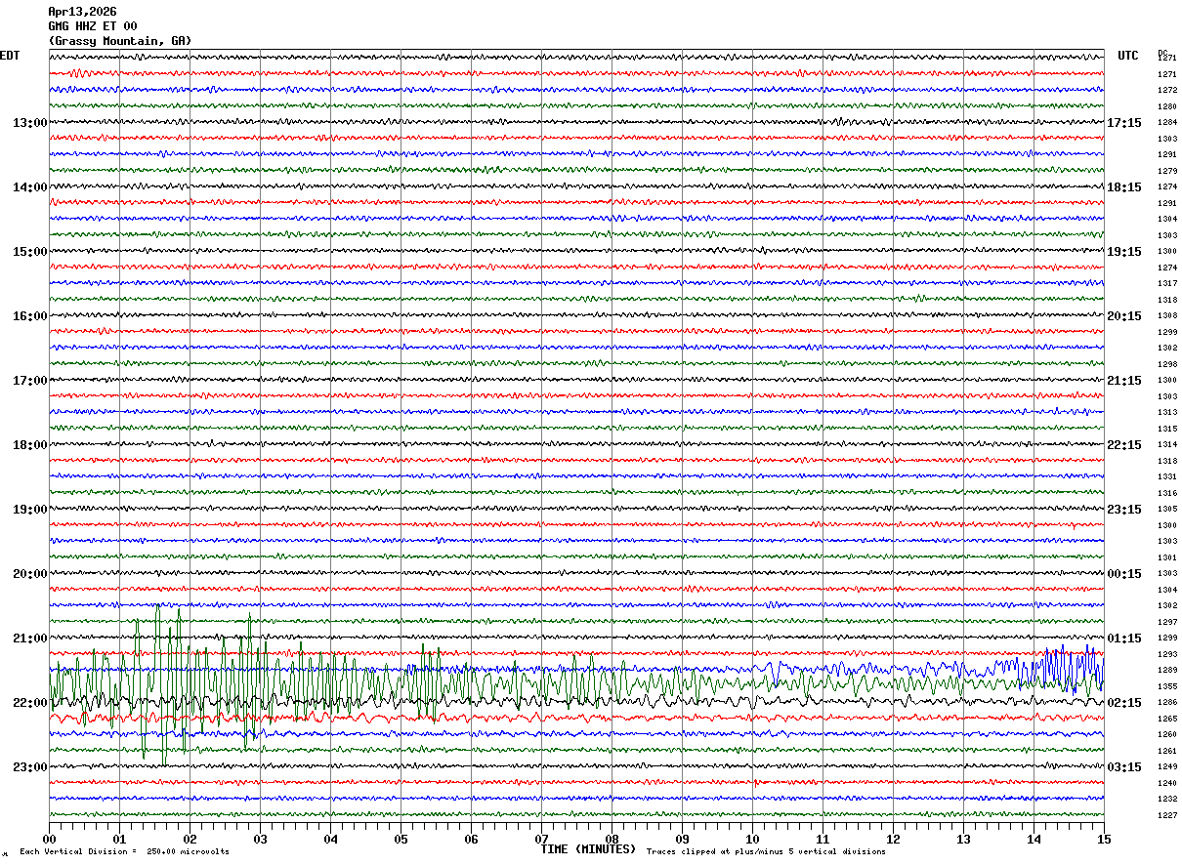The width and height of the screenshot is (1182, 865).
Task: Click the traces clipped footnote text
Action: coord(766,852)
